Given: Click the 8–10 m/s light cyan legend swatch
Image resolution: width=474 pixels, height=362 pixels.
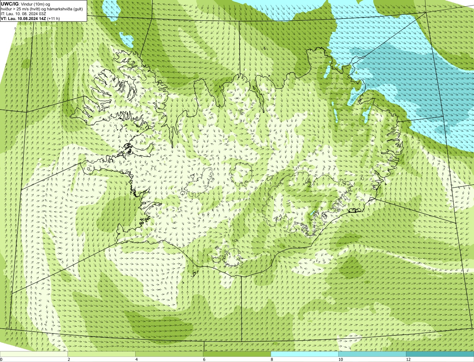Looking at the screenshot, I should pos(305,354).
